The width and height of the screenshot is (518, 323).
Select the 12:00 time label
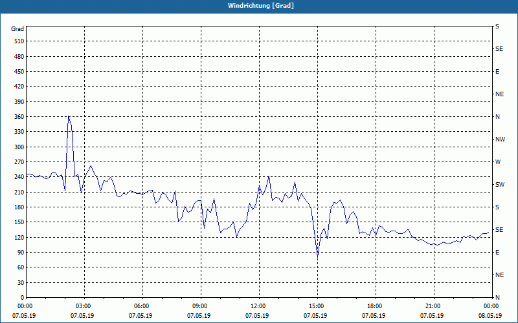pyautogui.click(x=259, y=306)
